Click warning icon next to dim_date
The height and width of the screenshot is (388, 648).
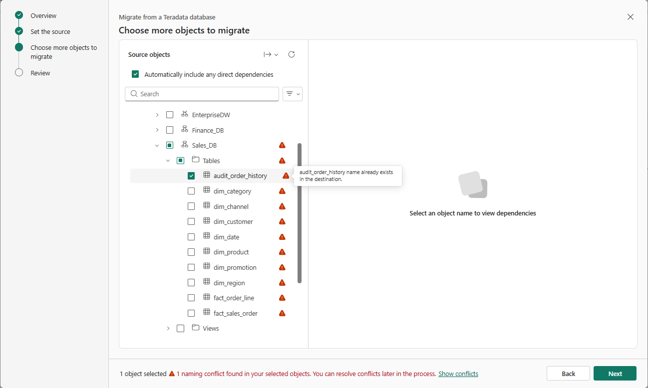[282, 237]
